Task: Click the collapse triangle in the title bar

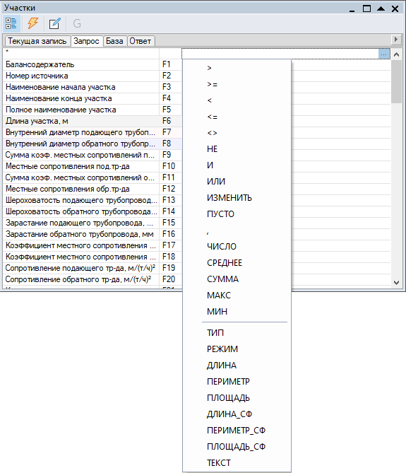Action: pyautogui.click(x=381, y=8)
